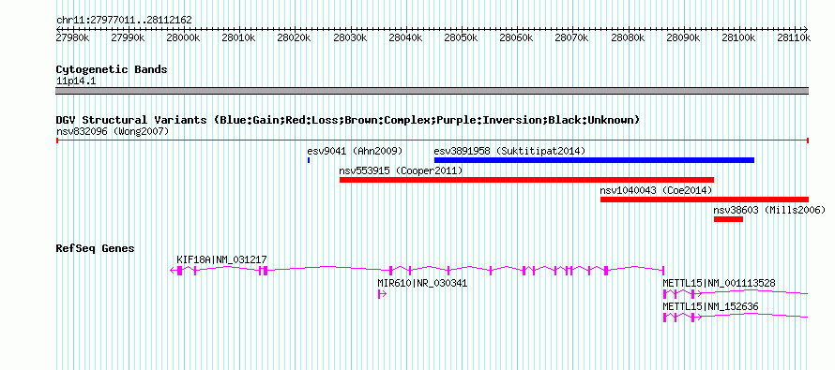The image size is (835, 370).
Task: Click the small blue esv9041 gain marker
Action: [309, 160]
